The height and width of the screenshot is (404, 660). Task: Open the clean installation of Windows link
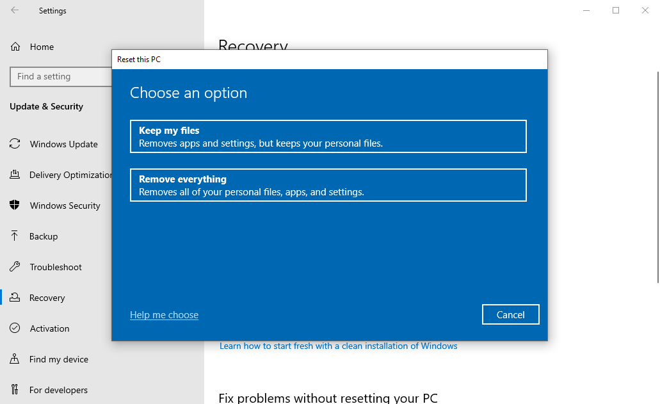pyautogui.click(x=338, y=346)
